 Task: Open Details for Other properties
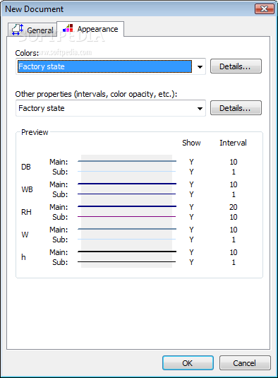(236, 108)
